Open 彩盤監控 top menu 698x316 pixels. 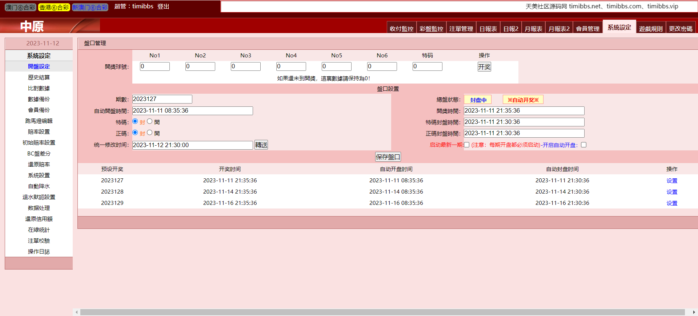pos(431,29)
